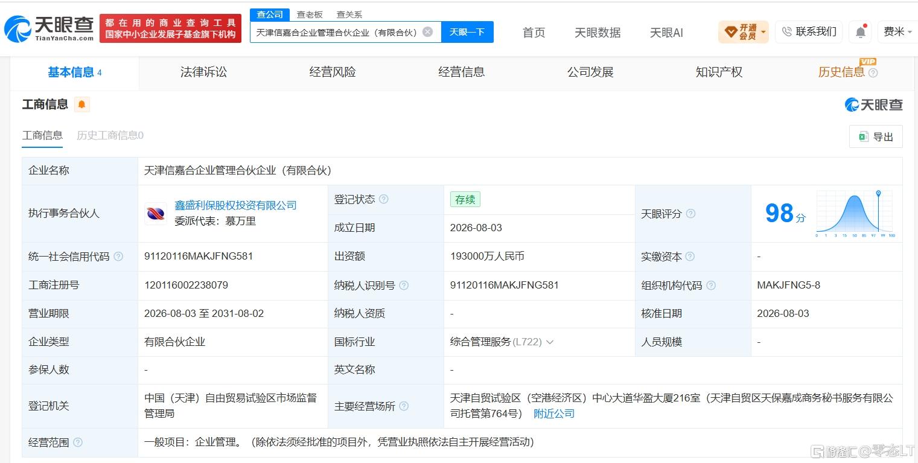Clear the search box text

(427, 32)
